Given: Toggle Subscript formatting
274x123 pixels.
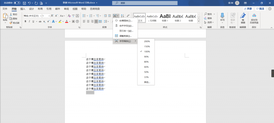Looking at the screenshot, I should pos(44,21).
